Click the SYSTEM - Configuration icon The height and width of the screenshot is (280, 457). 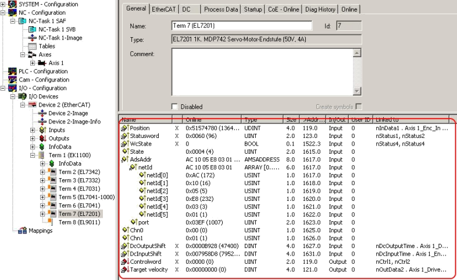tap(12, 4)
